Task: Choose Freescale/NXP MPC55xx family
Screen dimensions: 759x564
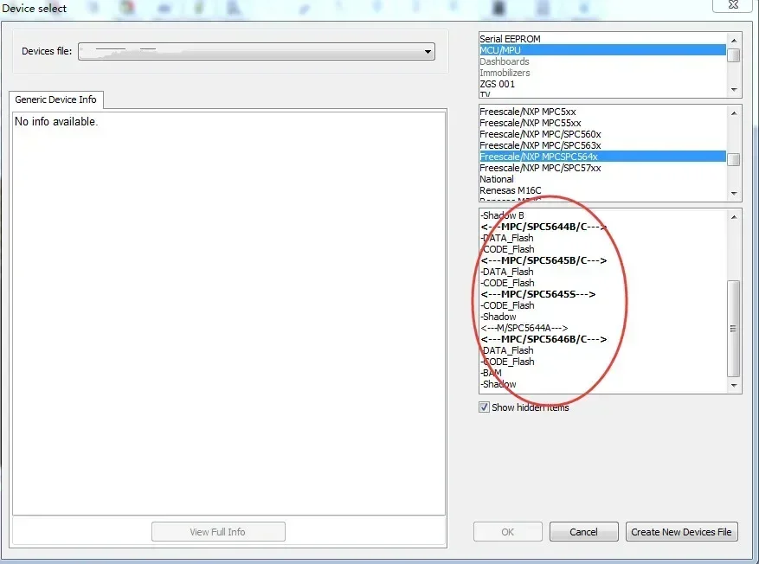Action: 602,123
